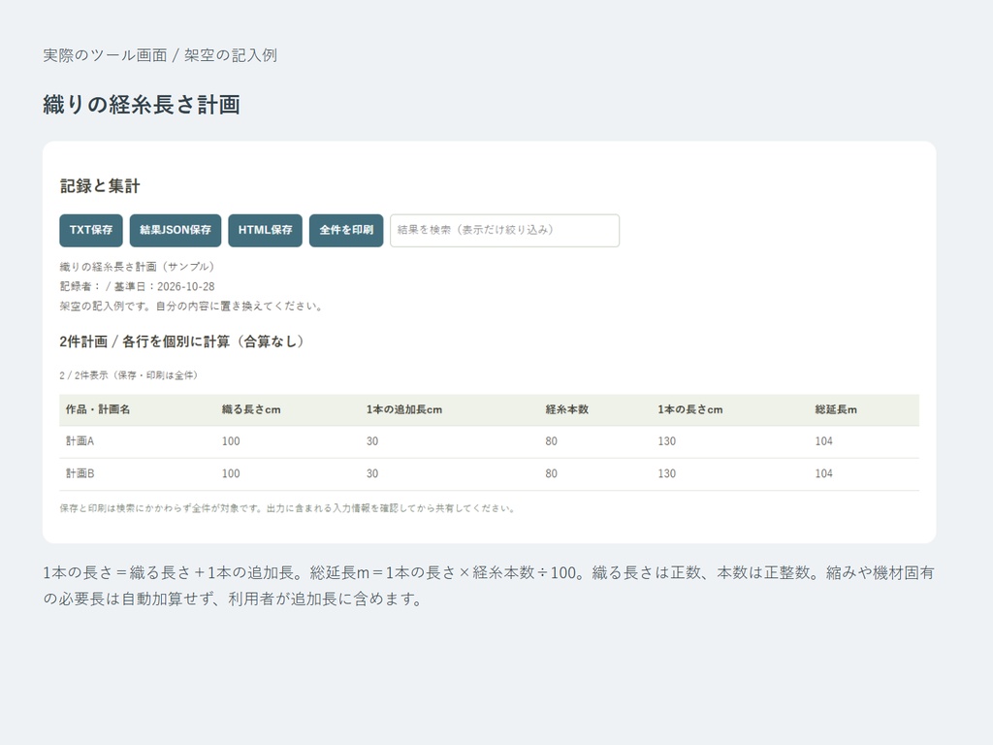
Task: Select the 1本の追加長cm column header
Action: (404, 410)
